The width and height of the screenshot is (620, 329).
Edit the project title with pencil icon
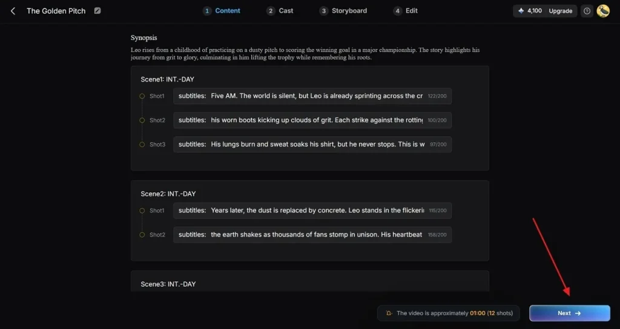point(97,11)
